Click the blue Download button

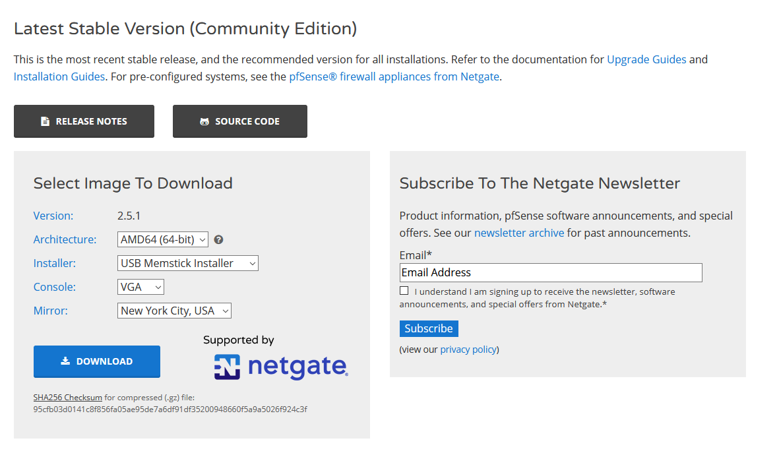(x=97, y=361)
